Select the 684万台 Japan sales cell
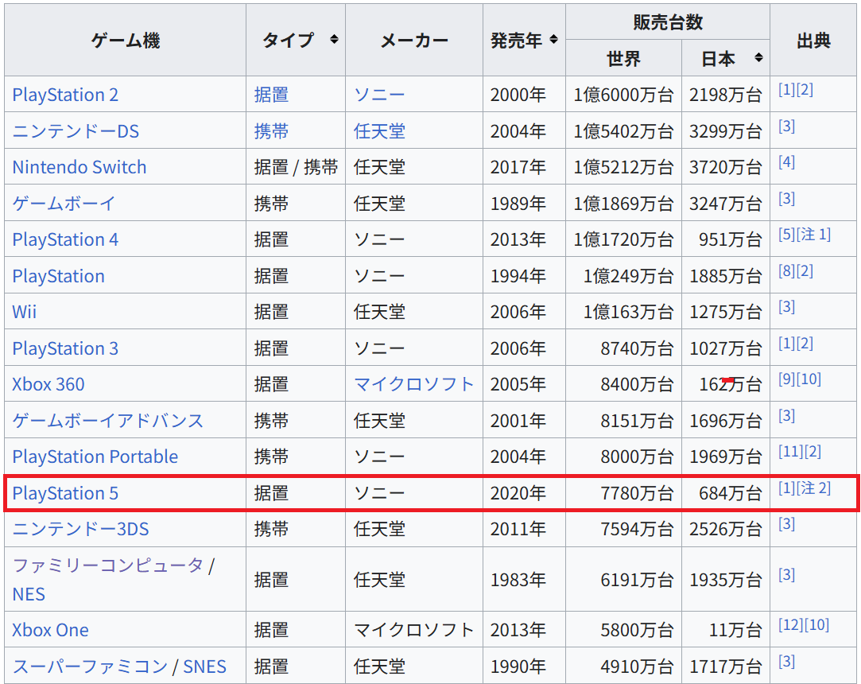 click(x=726, y=493)
